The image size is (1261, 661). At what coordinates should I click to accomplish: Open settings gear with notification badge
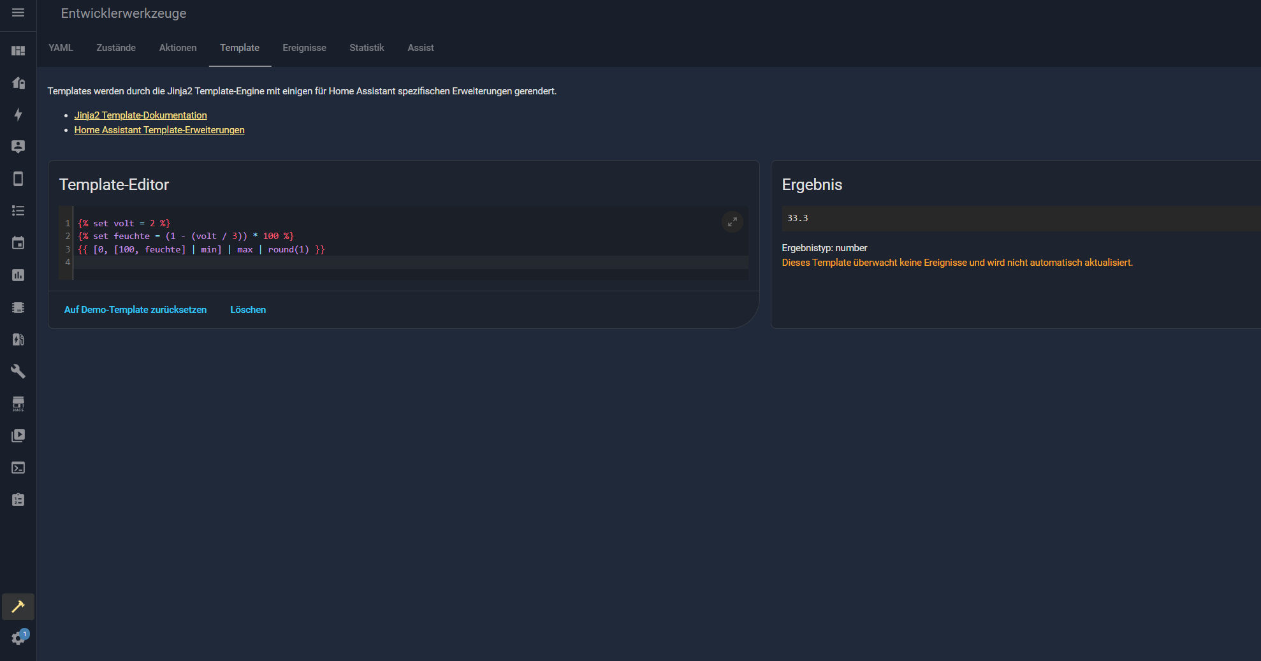18,638
